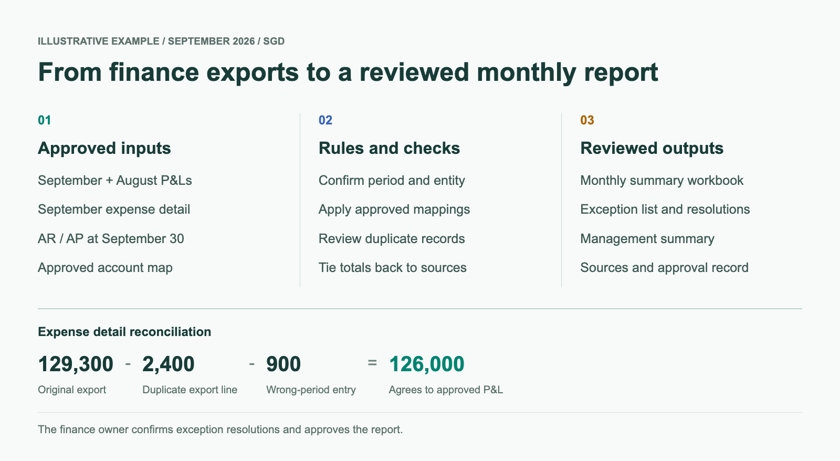
Task: Select the header line 'ILLUSTRATIVE EXAMPLE / SEPTEMBER 2026 / SGD'
Action: [161, 41]
